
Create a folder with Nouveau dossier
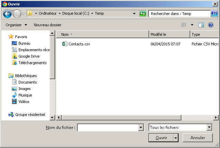coord(48,25)
